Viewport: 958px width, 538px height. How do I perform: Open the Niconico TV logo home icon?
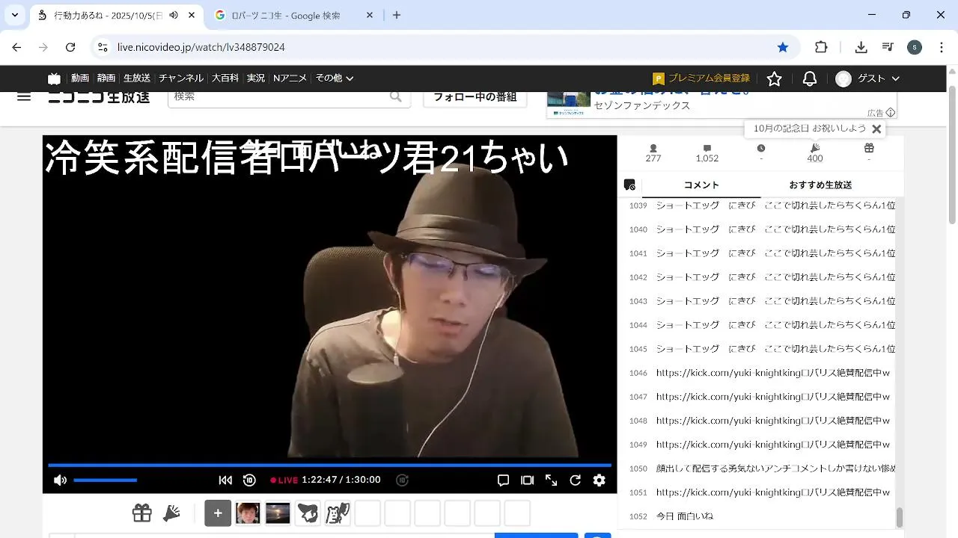point(54,78)
